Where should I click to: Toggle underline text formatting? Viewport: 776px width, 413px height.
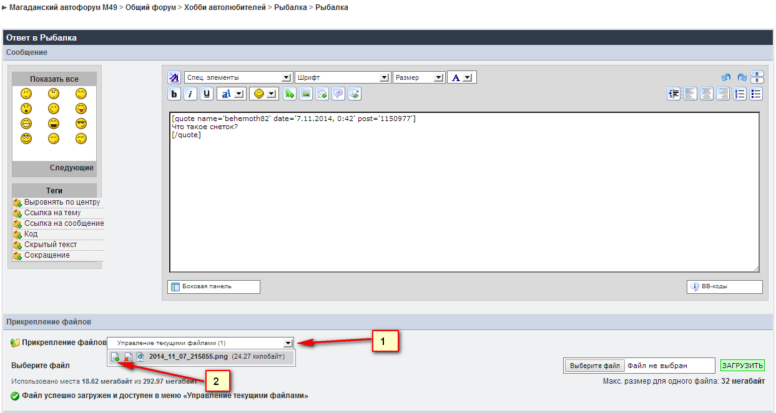[207, 94]
